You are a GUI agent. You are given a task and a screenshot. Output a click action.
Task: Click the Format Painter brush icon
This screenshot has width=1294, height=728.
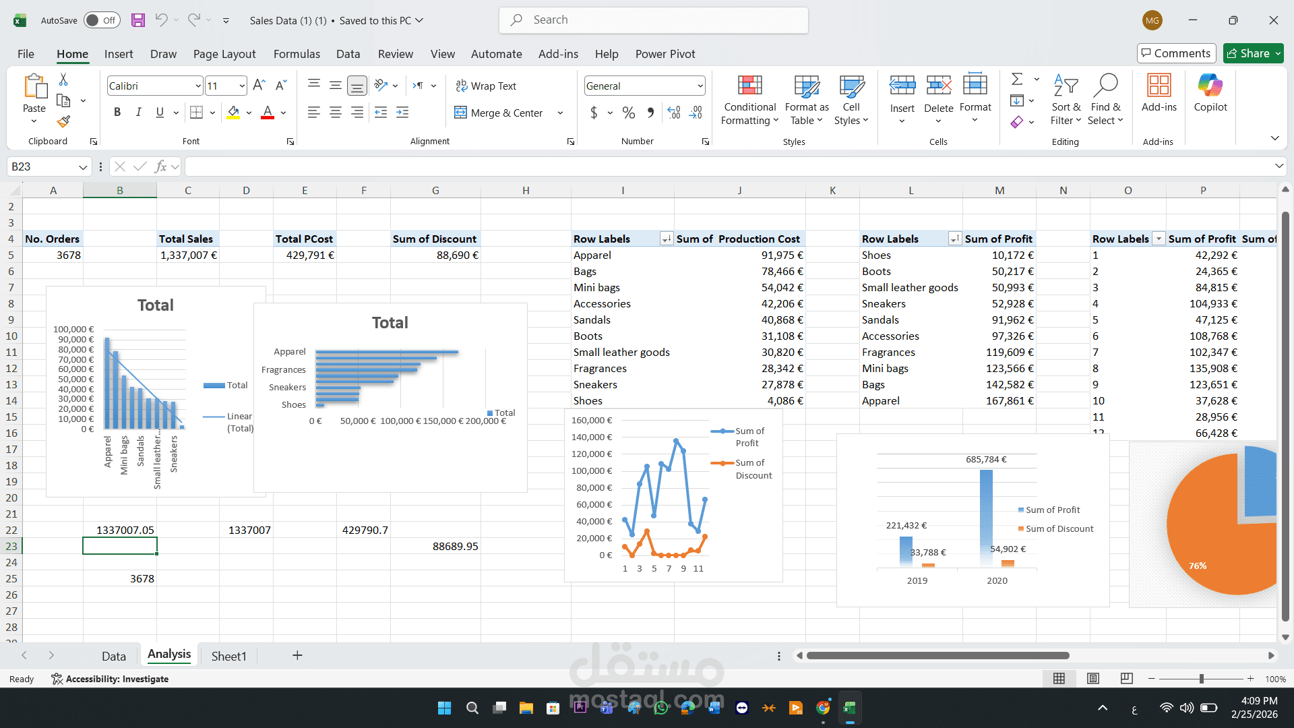63,122
